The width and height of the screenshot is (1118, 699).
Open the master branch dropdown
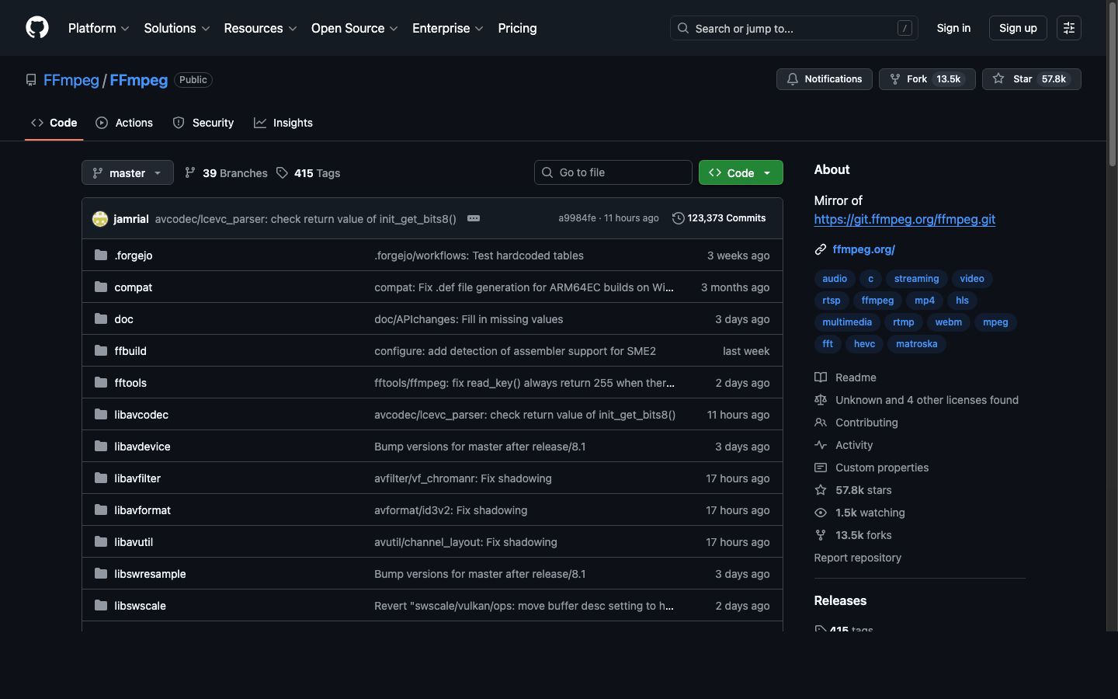[127, 172]
